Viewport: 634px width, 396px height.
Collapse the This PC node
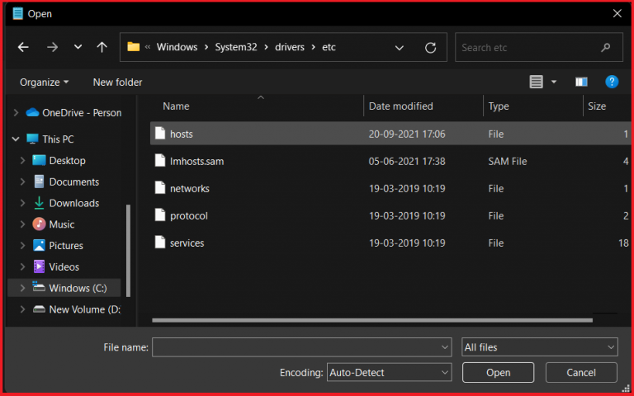click(x=16, y=139)
